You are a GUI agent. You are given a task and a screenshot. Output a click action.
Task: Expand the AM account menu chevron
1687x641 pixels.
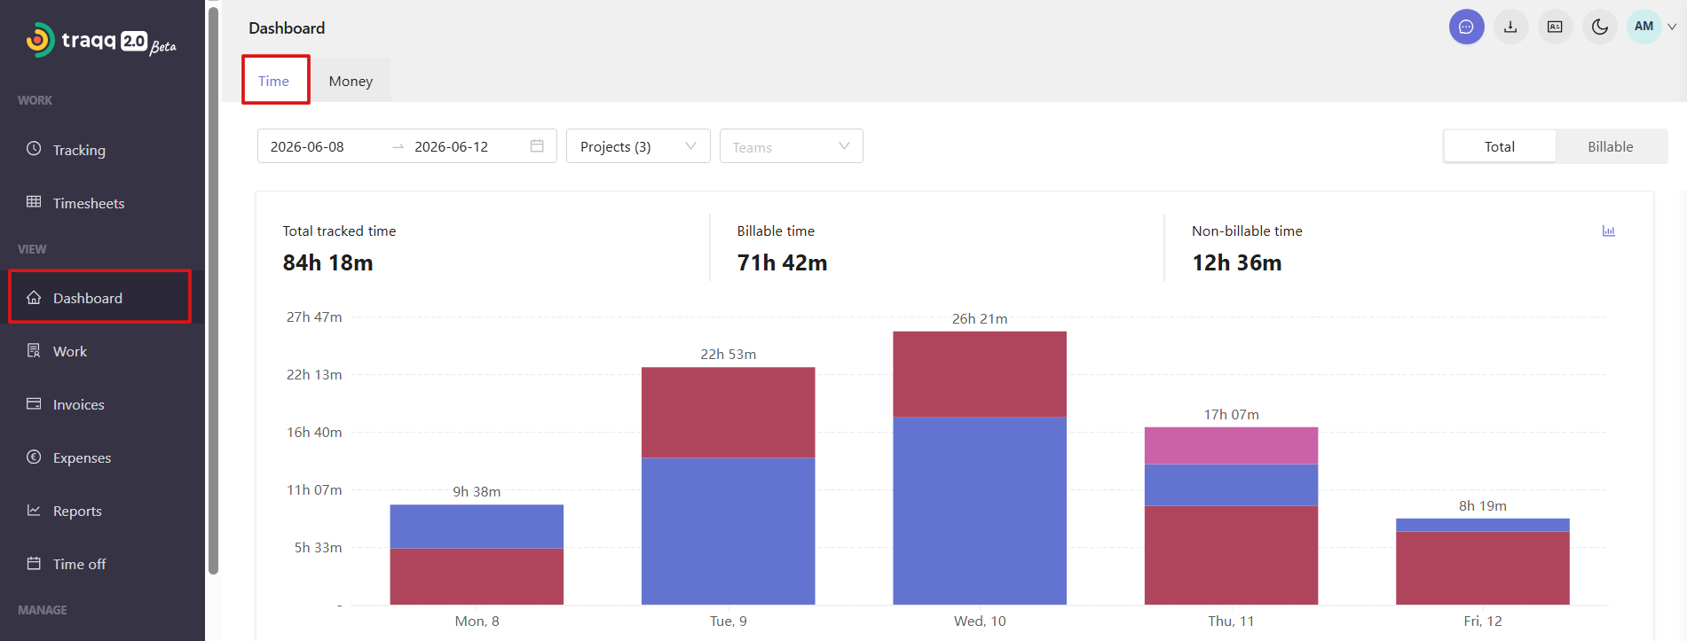[1672, 27]
